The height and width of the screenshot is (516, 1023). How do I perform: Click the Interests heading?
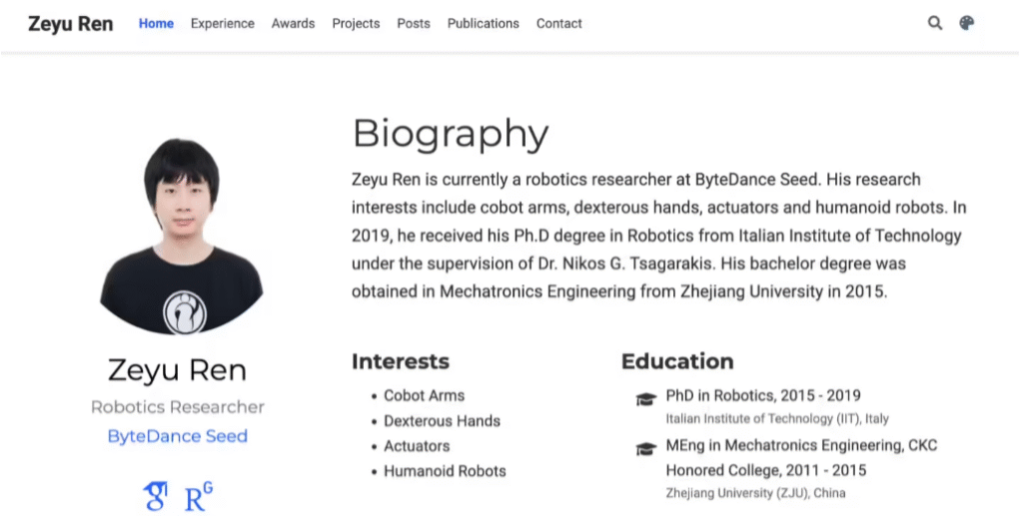[400, 361]
